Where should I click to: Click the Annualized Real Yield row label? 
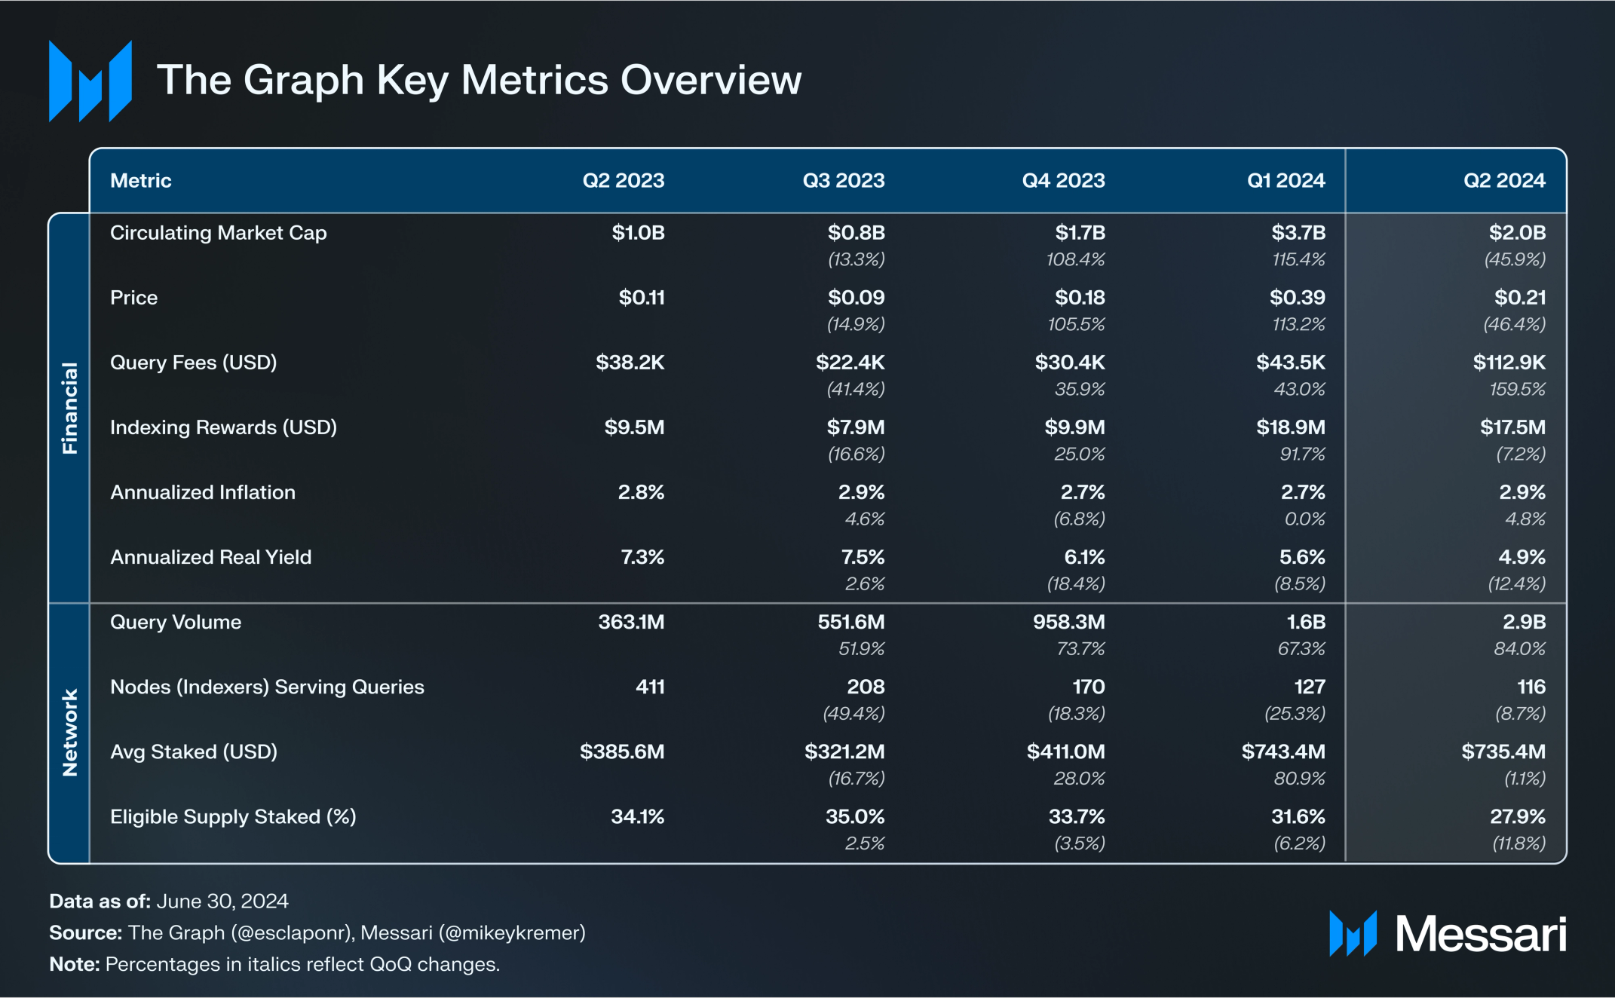pyautogui.click(x=210, y=557)
